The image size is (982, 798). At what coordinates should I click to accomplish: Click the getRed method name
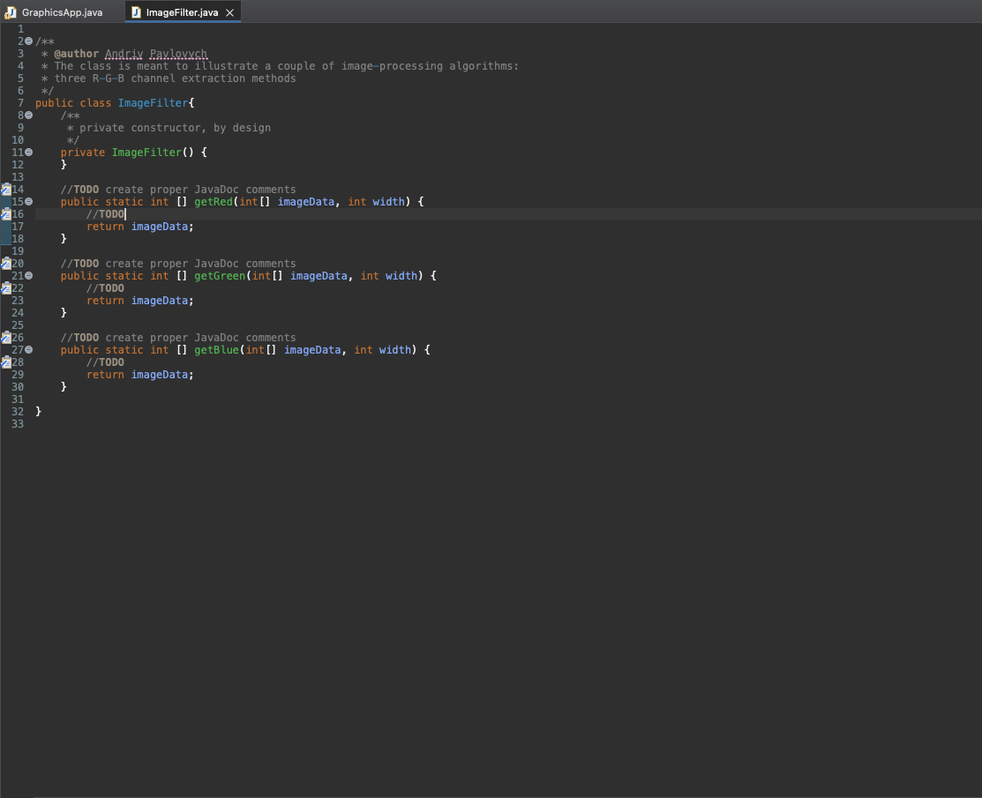[x=212, y=201]
